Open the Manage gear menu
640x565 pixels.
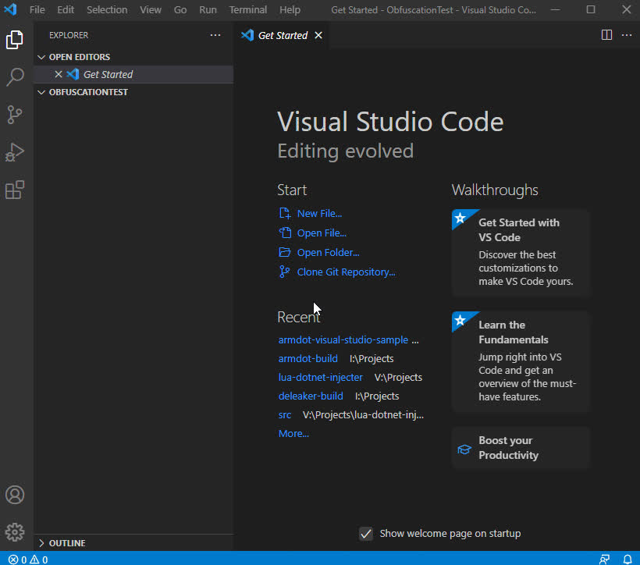[16, 531]
